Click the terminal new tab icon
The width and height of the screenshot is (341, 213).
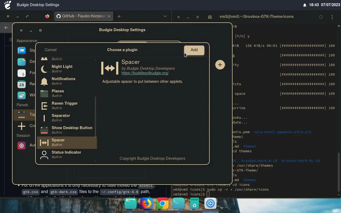click(210, 17)
